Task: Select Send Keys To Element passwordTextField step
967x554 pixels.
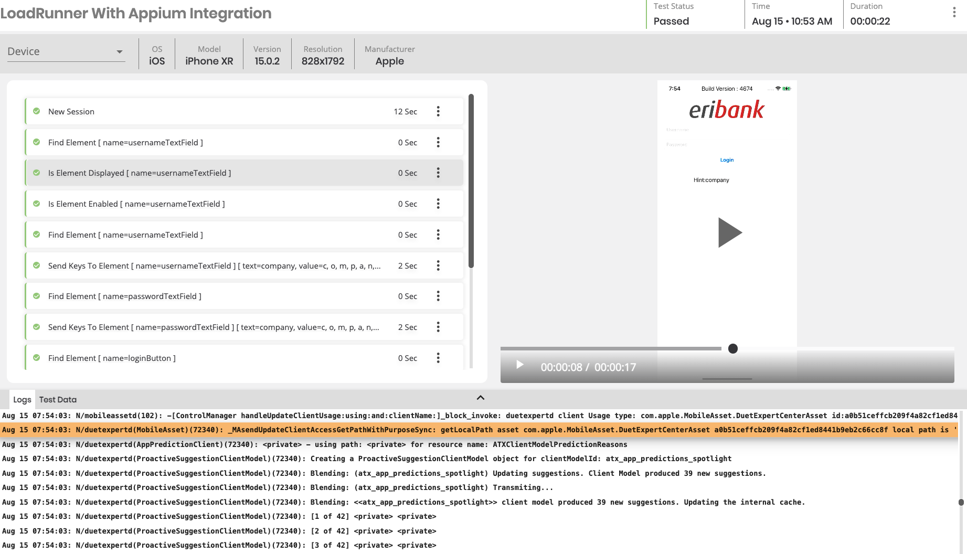Action: 245,327
